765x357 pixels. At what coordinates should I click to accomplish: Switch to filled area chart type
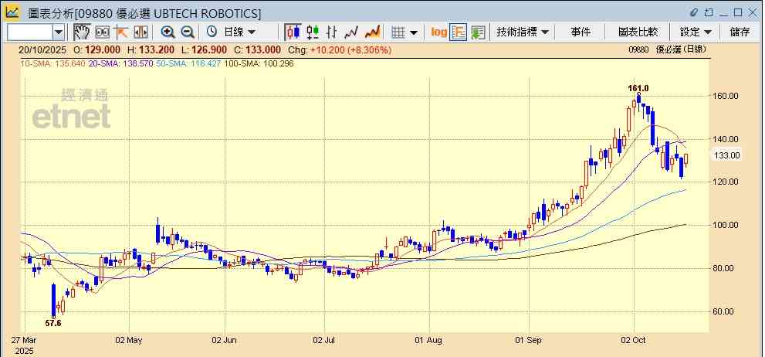(372, 32)
